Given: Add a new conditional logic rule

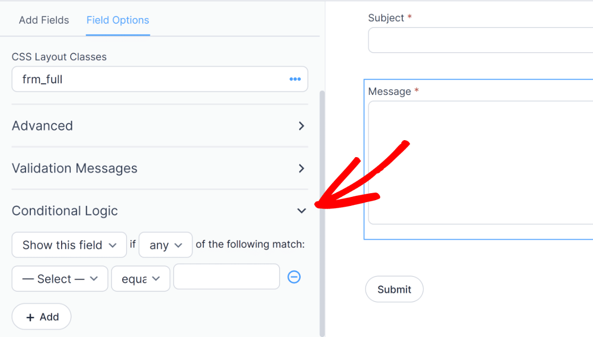Looking at the screenshot, I should 41,316.
